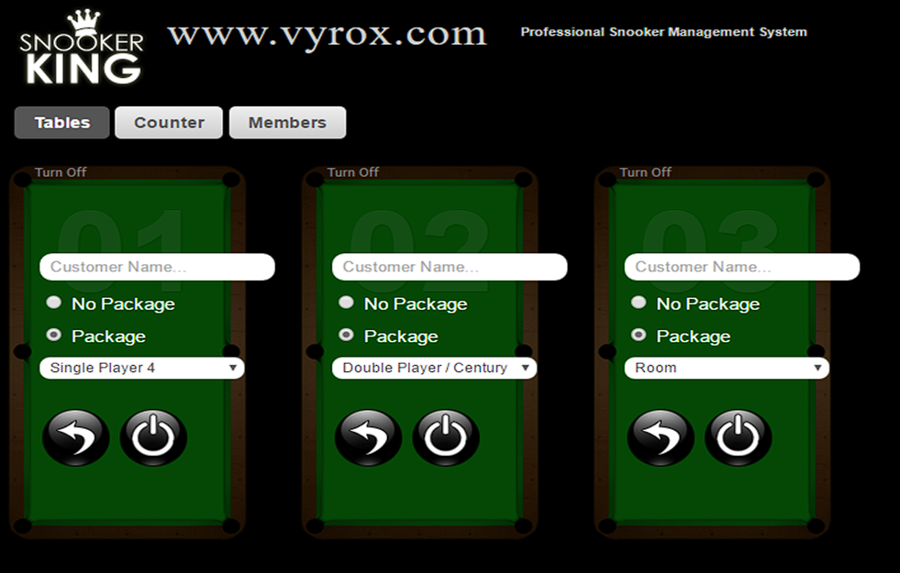
Task: Expand the Double Player / Century dropdown
Action: (x=434, y=369)
